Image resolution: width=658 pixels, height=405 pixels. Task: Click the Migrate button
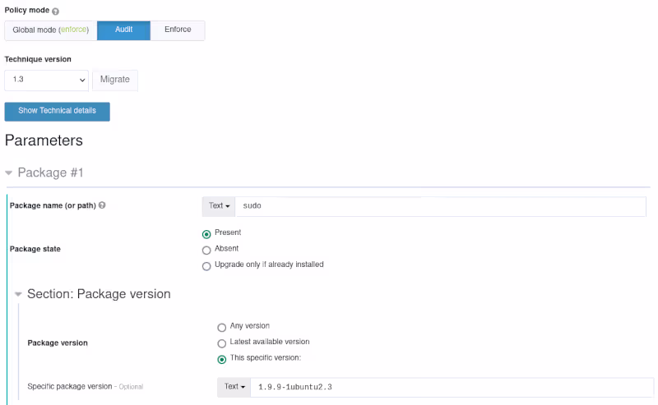114,80
